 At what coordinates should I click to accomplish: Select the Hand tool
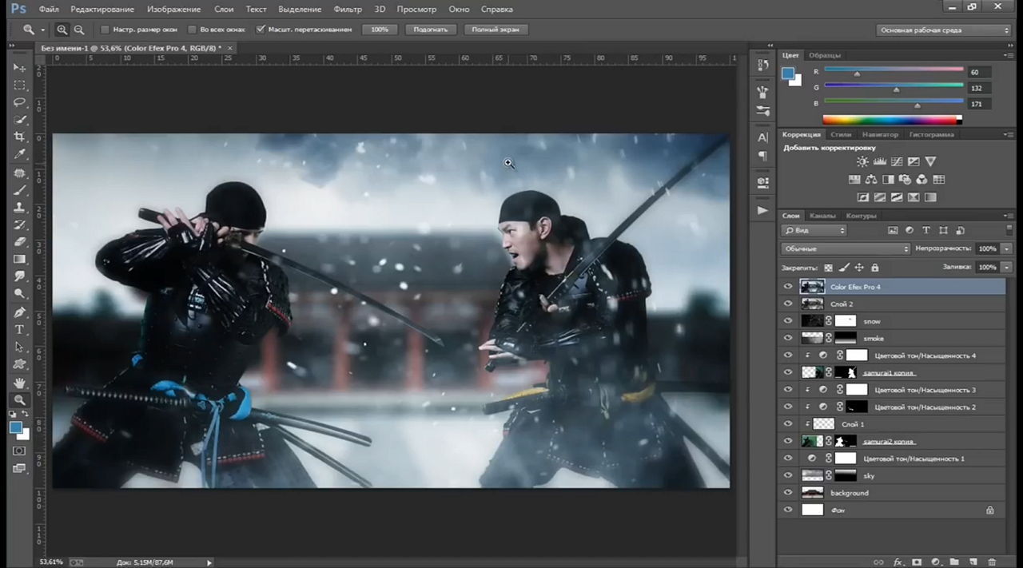point(20,383)
